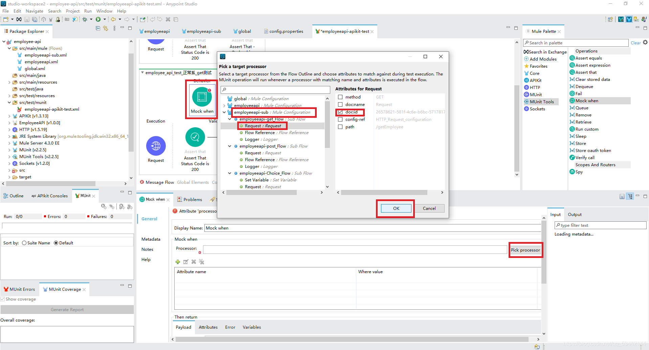The image size is (649, 350).
Task: Open the HTTP palette category
Action: tap(534, 87)
